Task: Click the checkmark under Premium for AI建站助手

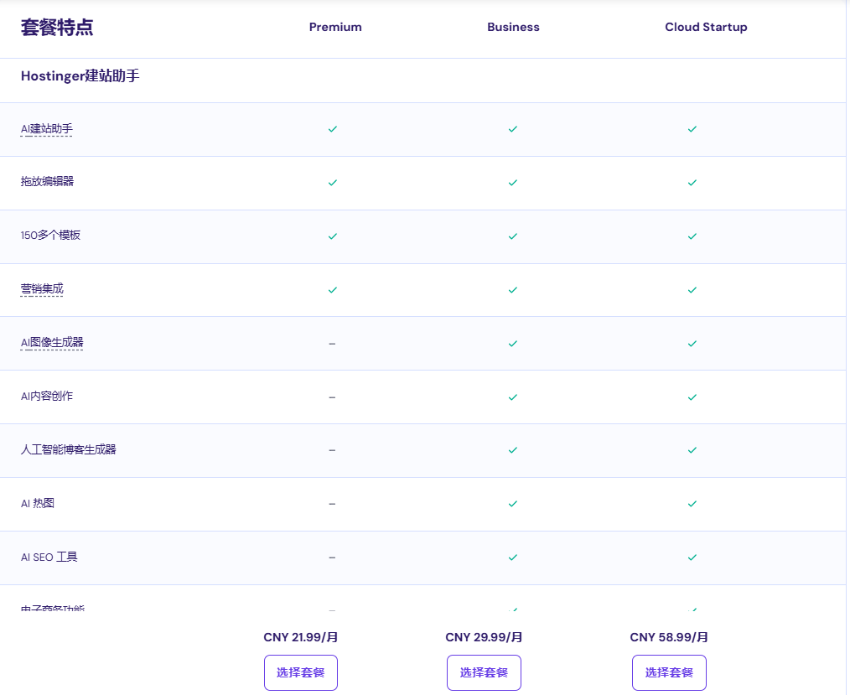Action: tap(333, 129)
